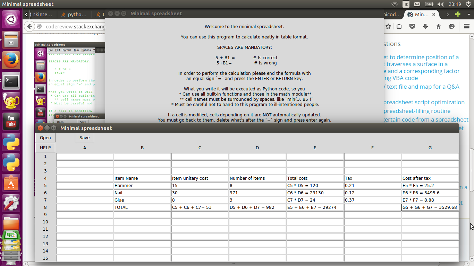The width and height of the screenshot is (474, 266).
Task: Click the reading list clipboard icon
Action: pos(399,26)
